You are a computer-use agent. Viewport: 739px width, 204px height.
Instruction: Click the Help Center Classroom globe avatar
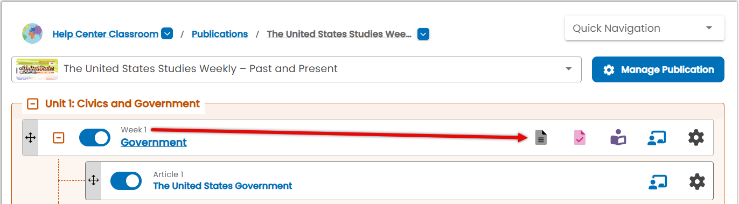tap(32, 33)
